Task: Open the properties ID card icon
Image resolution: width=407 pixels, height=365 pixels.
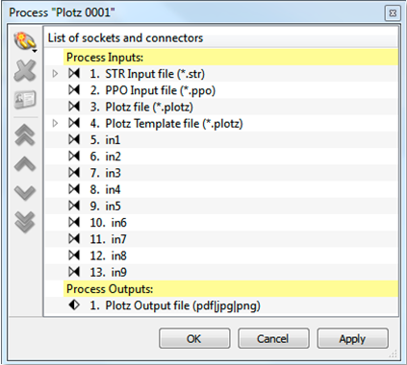Action: tap(25, 100)
